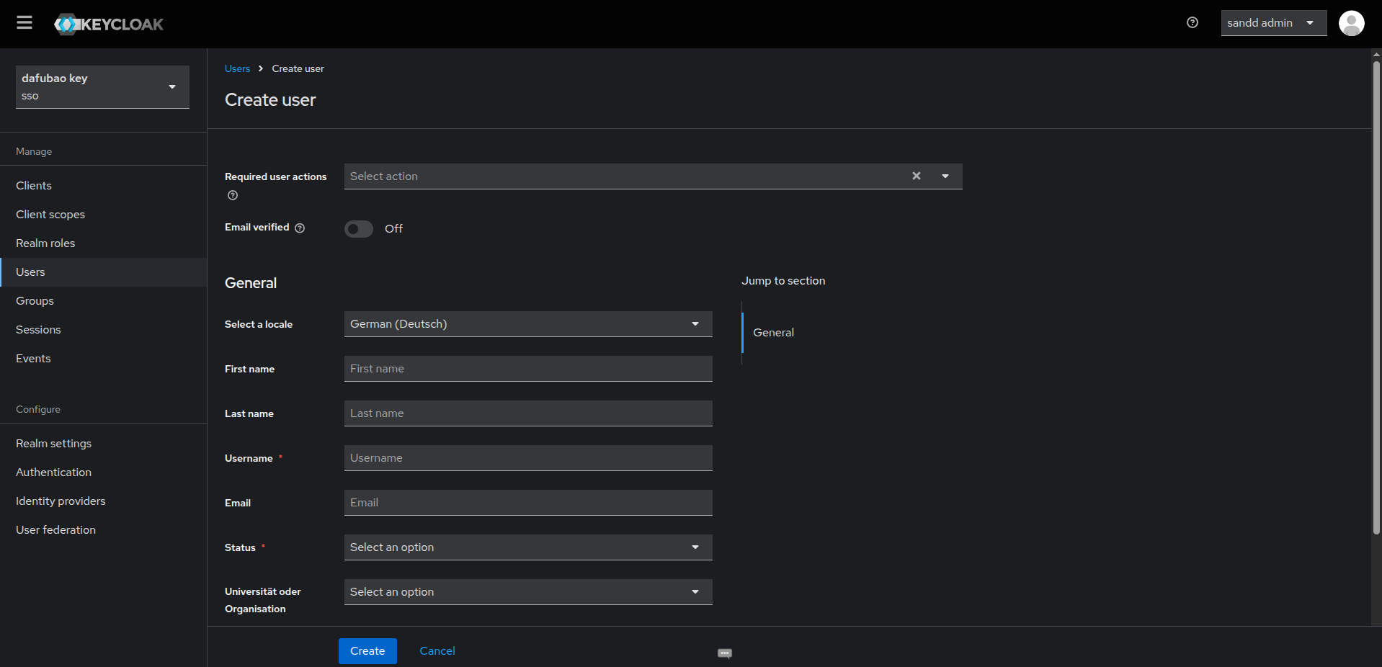This screenshot has width=1382, height=667.
Task: Open Realm settings in the sidebar
Action: coord(54,444)
